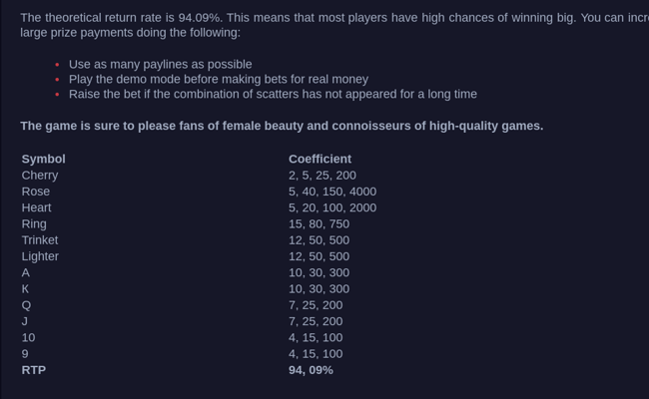Click the Symbol column header
This screenshot has width=649, height=399.
coord(44,159)
